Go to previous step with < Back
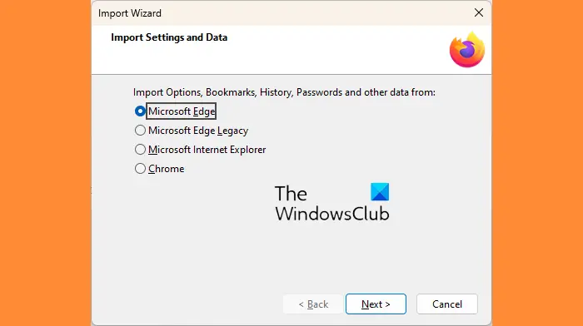Image resolution: width=583 pixels, height=326 pixels. (x=313, y=304)
